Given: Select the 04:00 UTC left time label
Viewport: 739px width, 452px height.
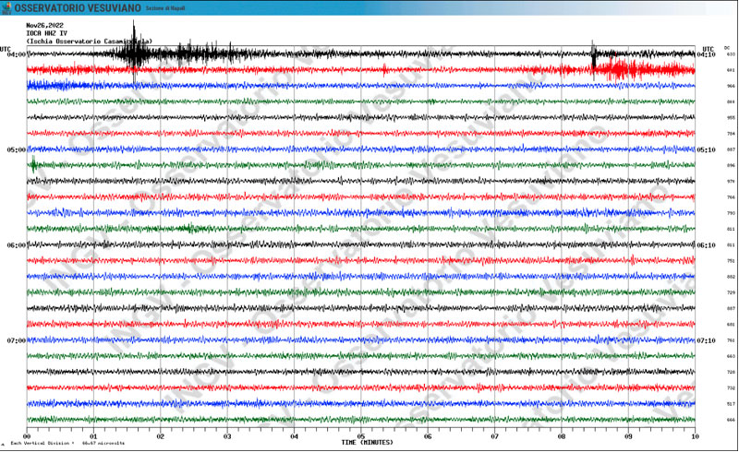Looking at the screenshot, I should click(x=16, y=54).
